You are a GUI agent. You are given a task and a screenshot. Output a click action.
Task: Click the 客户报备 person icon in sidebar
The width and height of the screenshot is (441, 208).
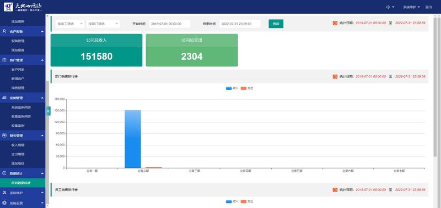point(4,31)
